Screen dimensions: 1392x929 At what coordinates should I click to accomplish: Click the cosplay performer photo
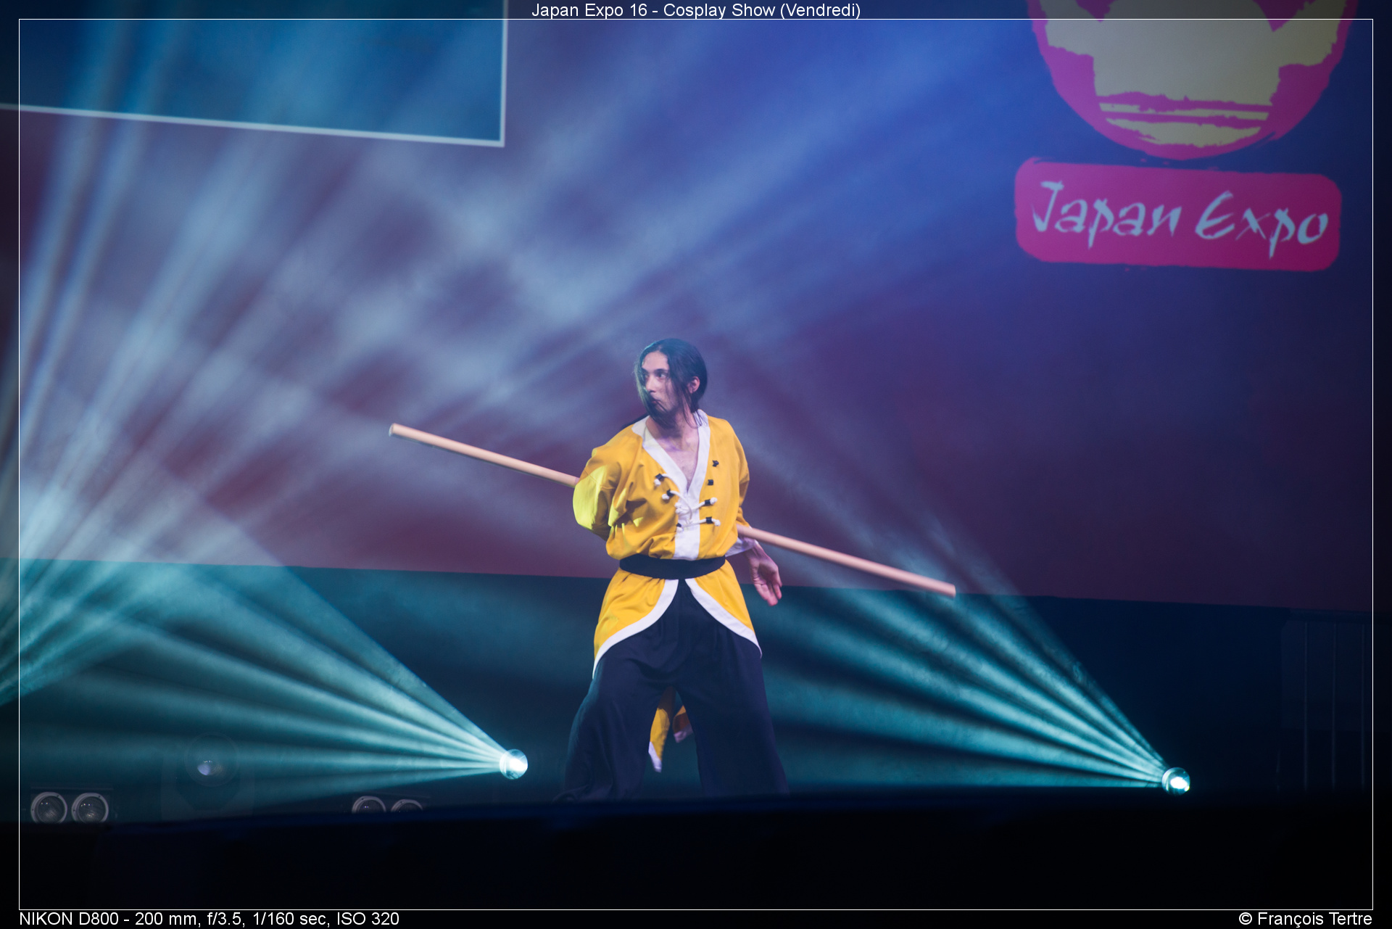pyautogui.click(x=696, y=464)
